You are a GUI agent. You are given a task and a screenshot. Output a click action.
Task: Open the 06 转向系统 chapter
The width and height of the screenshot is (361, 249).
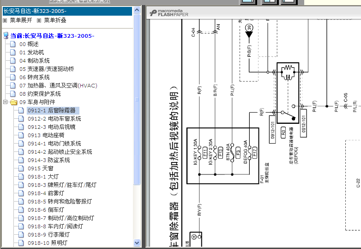click(x=35, y=77)
